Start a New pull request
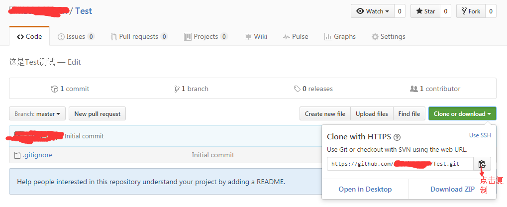 pyautogui.click(x=98, y=114)
